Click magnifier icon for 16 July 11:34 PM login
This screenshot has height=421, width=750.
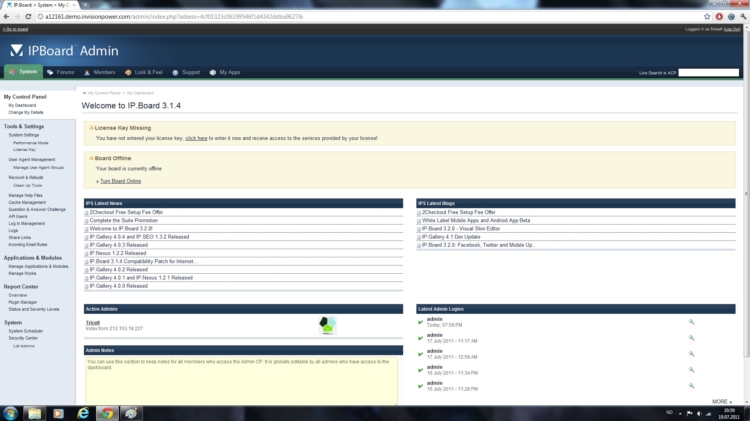[x=691, y=370]
